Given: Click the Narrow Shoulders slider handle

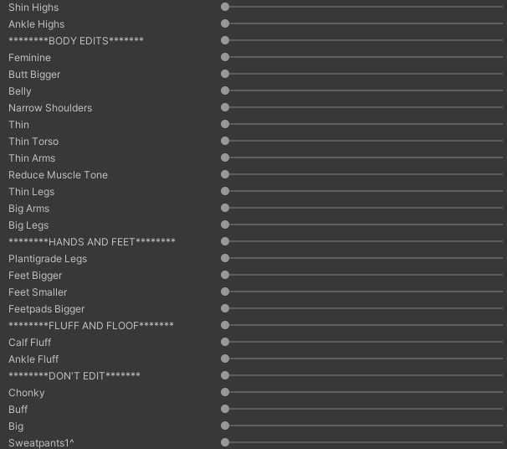Looking at the screenshot, I should [225, 107].
